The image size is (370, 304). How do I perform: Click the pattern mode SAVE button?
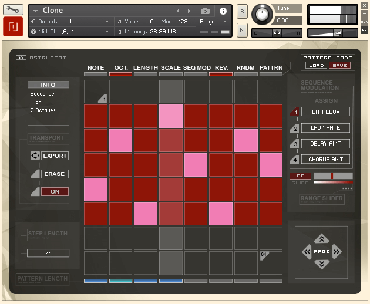click(x=339, y=65)
